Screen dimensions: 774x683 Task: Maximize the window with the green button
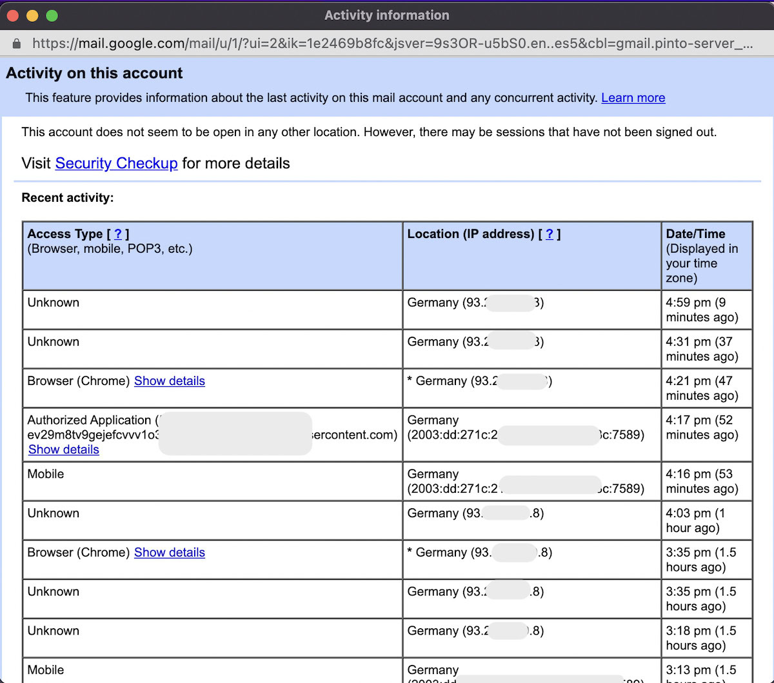52,15
